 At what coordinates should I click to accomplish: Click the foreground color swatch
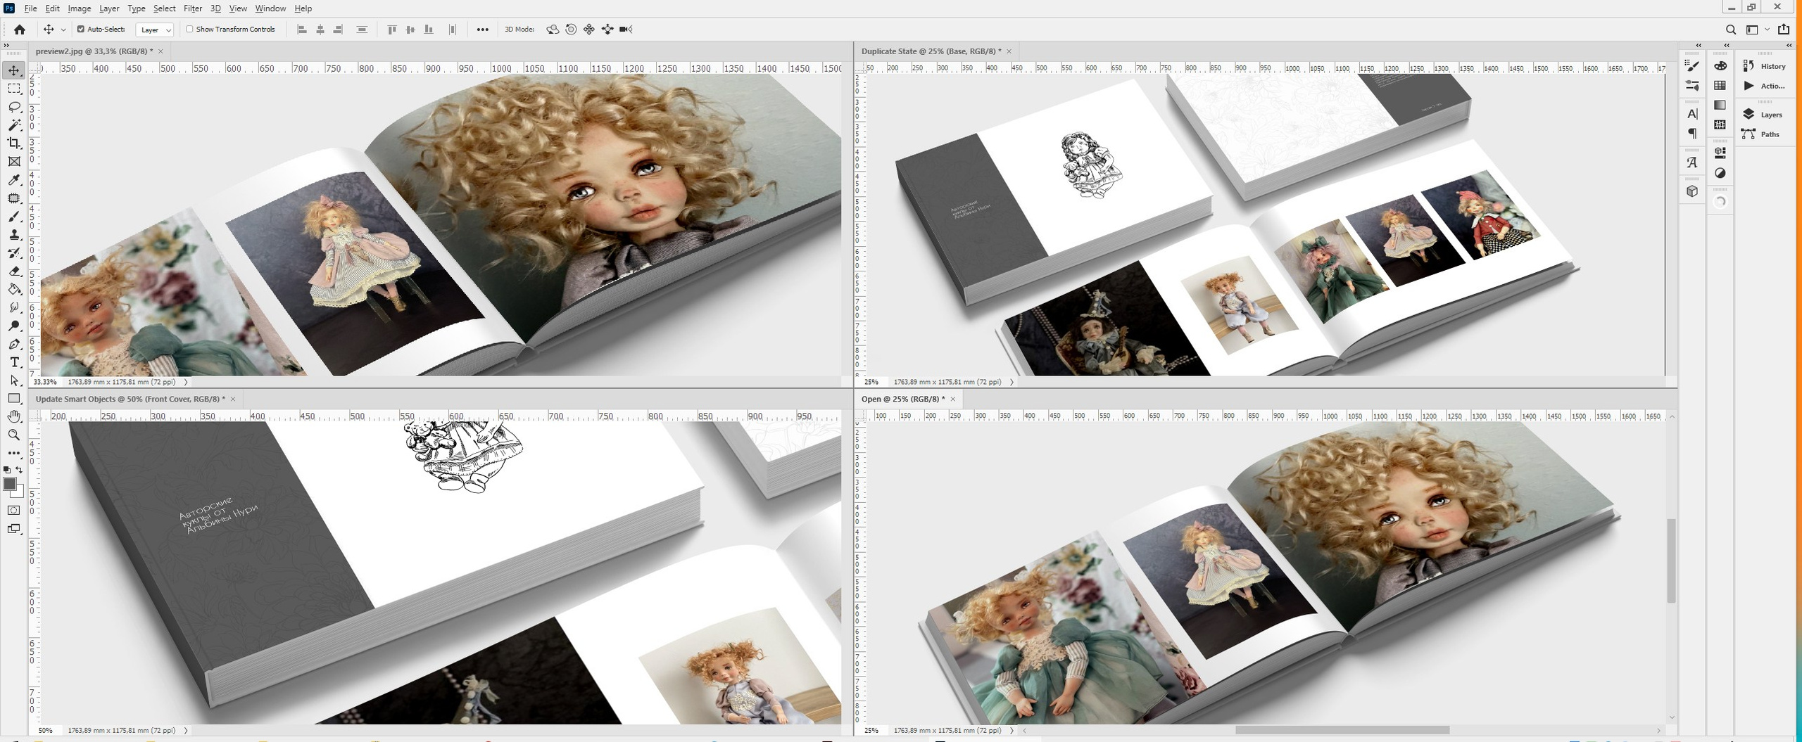tap(10, 484)
